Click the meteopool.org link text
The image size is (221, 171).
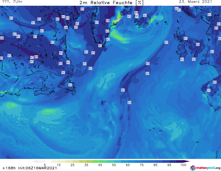click(x=208, y=168)
